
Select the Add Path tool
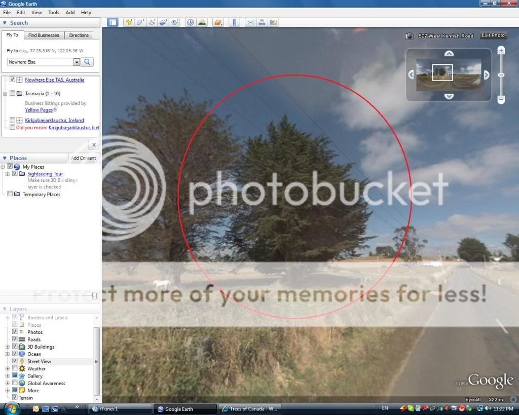[152, 22]
